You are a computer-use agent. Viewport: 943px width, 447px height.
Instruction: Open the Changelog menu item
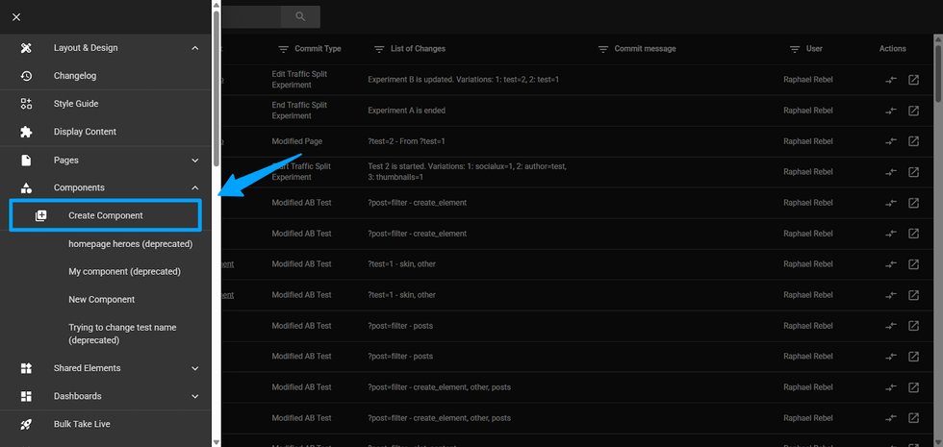coord(75,76)
